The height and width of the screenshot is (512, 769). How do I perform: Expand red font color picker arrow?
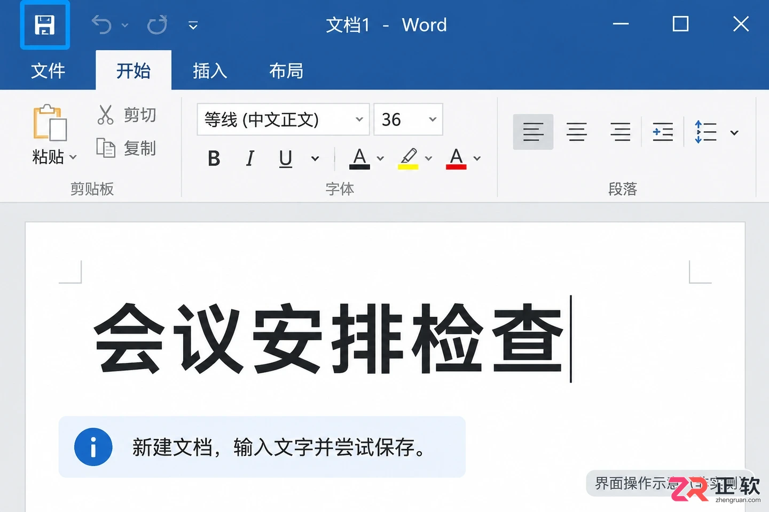477,158
